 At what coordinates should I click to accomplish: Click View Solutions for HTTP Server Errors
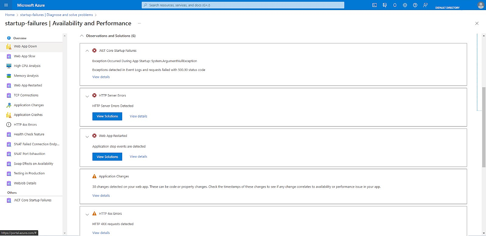coord(107,116)
